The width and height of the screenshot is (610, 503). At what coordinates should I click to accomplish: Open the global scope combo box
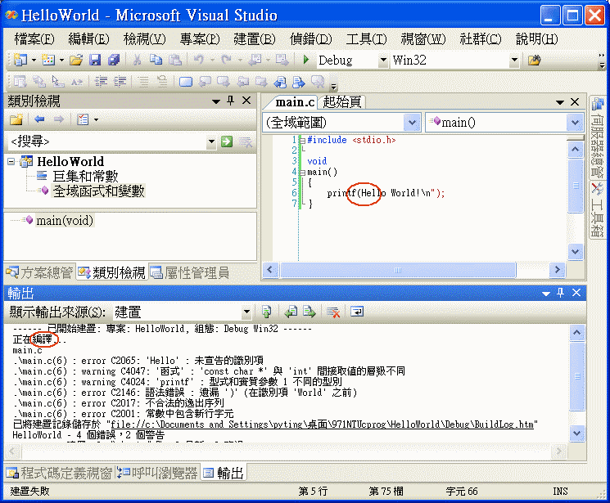pyautogui.click(x=412, y=123)
